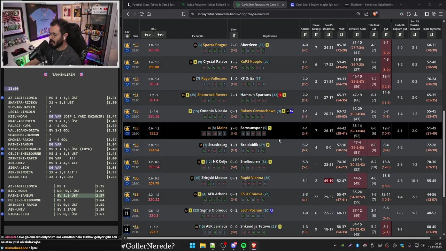The width and height of the screenshot is (446, 251).
Task: Click minute 53 of Sparta Prague row
Action: (x=136, y=45)
